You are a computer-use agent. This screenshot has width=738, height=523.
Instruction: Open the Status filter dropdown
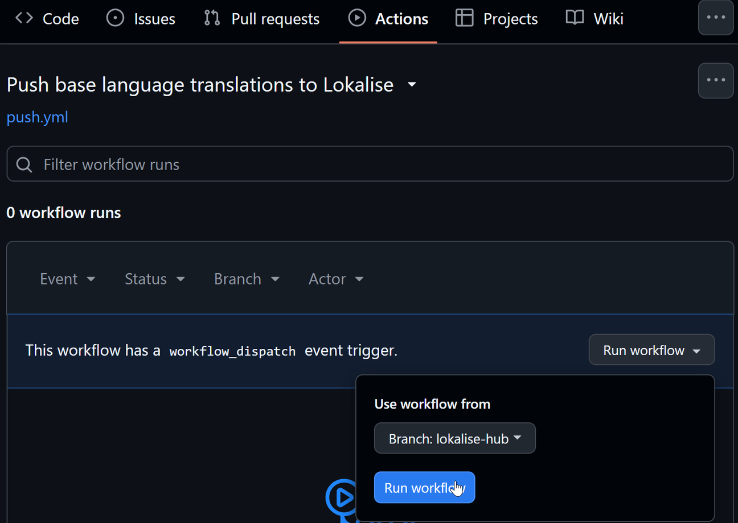pyautogui.click(x=154, y=279)
